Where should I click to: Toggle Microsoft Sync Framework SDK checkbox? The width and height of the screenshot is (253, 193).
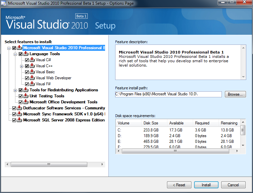(x=14, y=114)
